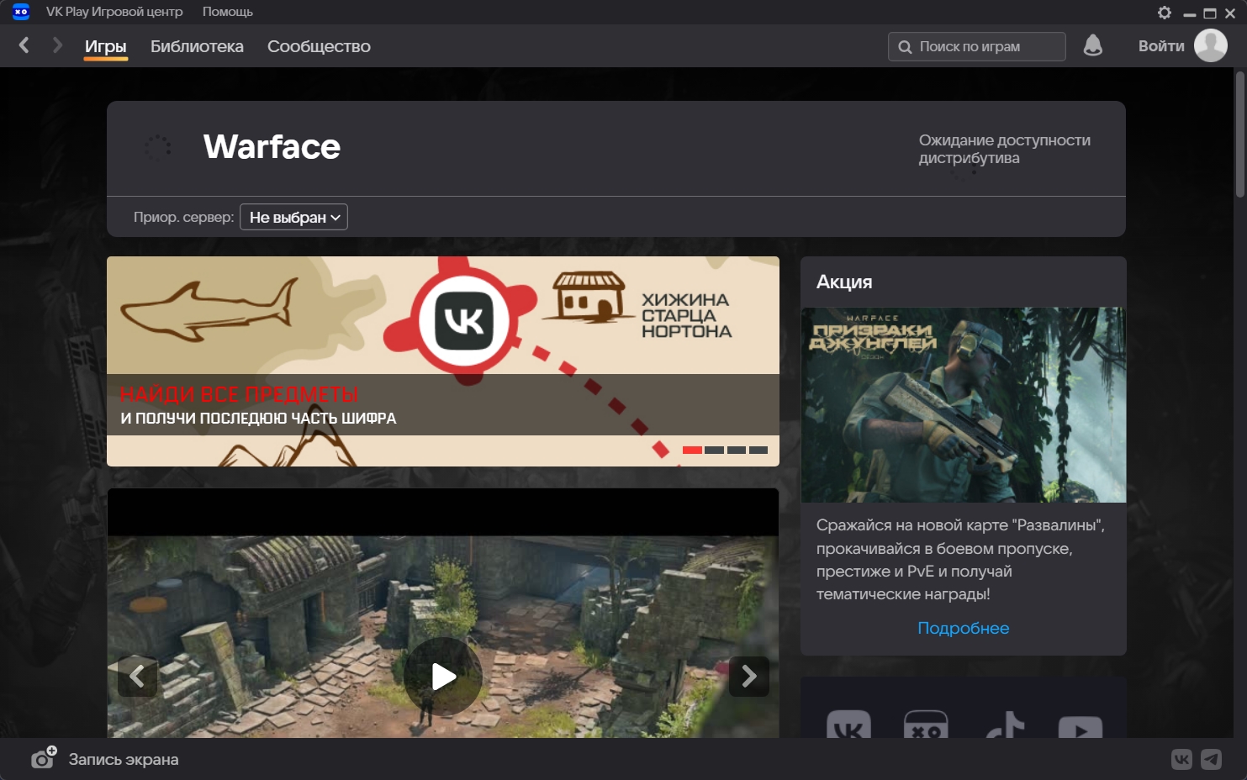Show next media with right arrow
Screen dimensions: 1247x780
click(x=749, y=676)
